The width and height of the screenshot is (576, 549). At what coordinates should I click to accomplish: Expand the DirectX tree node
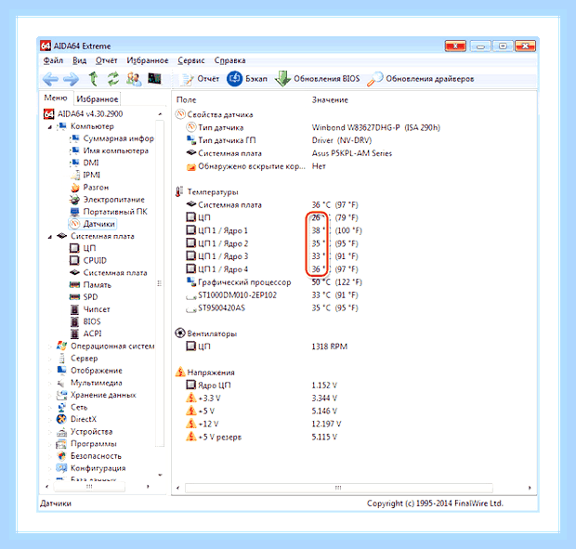pos(50,419)
